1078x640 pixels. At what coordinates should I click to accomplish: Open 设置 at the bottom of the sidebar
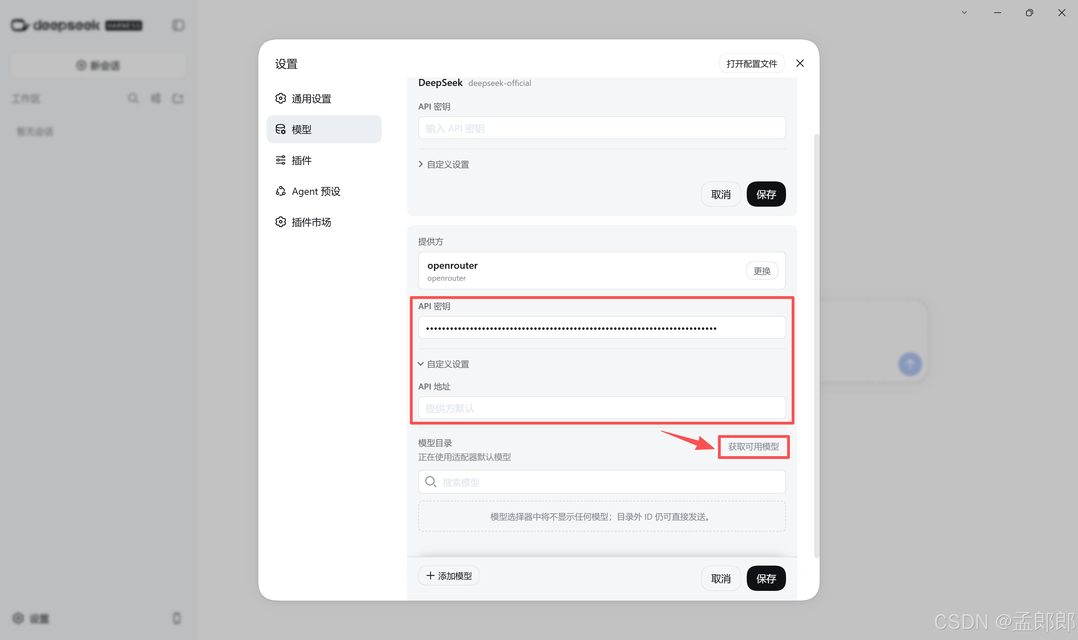31,619
